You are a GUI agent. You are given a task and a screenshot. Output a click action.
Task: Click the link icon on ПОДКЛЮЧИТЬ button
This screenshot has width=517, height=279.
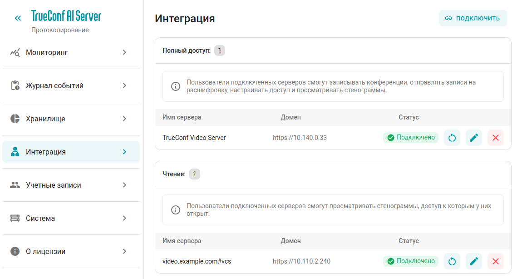pyautogui.click(x=448, y=18)
